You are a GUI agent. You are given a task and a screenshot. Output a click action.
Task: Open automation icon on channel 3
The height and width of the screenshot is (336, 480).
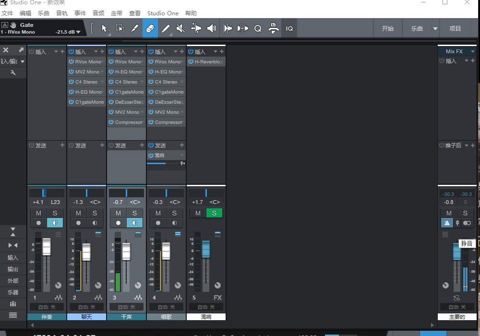click(138, 298)
